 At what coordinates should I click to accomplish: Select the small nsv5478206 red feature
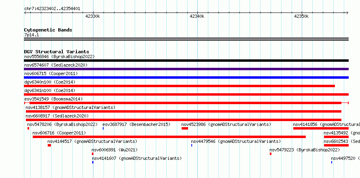(x=28, y=128)
